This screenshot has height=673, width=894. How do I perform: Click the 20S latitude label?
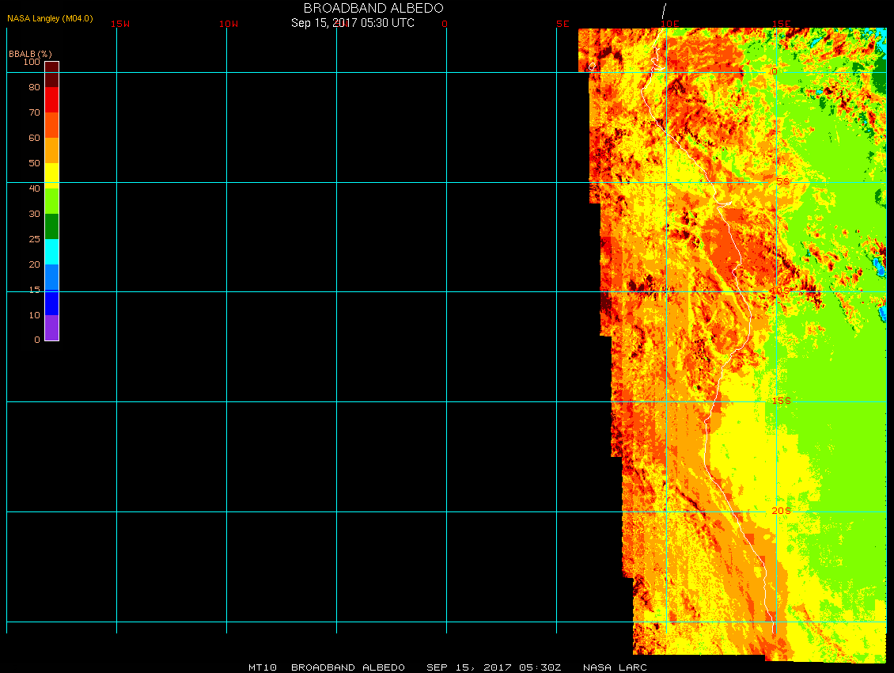coord(781,511)
